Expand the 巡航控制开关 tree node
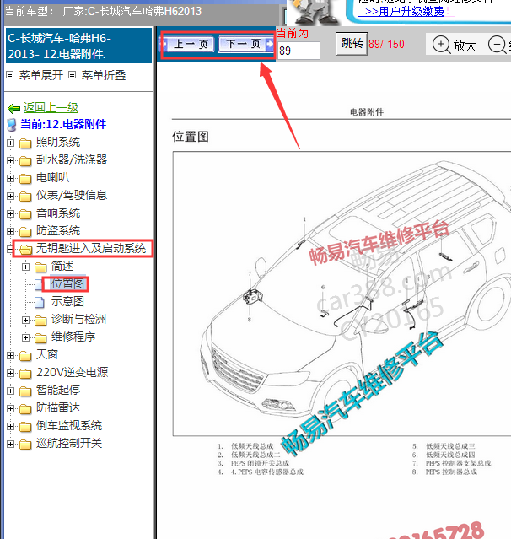This screenshot has width=511, height=539. click(11, 444)
